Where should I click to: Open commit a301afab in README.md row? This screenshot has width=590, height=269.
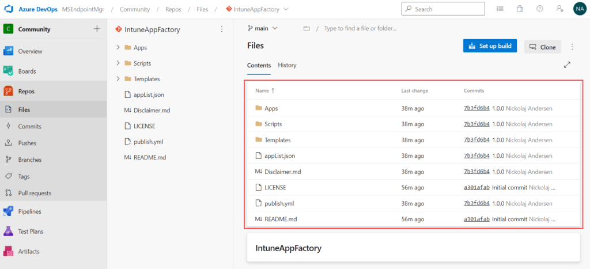[x=476, y=218]
